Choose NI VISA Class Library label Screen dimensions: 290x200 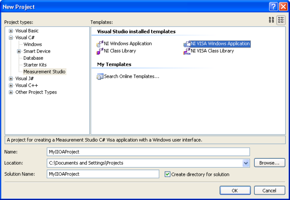click(x=212, y=51)
